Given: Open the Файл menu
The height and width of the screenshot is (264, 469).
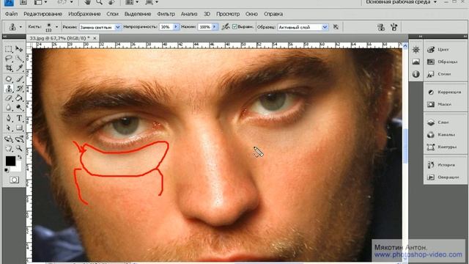Looking at the screenshot, I should pos(11,14).
